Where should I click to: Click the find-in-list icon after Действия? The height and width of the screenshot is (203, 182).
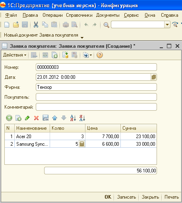click(x=34, y=55)
